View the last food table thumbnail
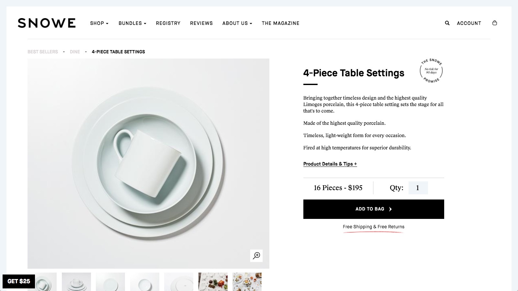Screen dimensions: 518x291 (247, 282)
